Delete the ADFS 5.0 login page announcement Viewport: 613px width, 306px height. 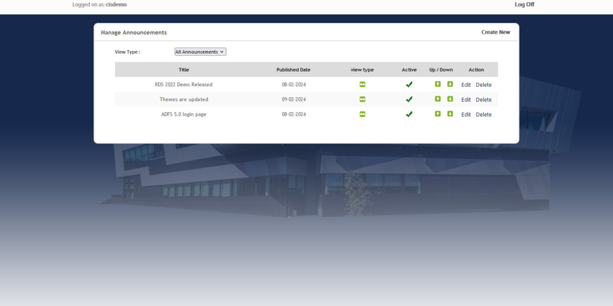pos(484,115)
